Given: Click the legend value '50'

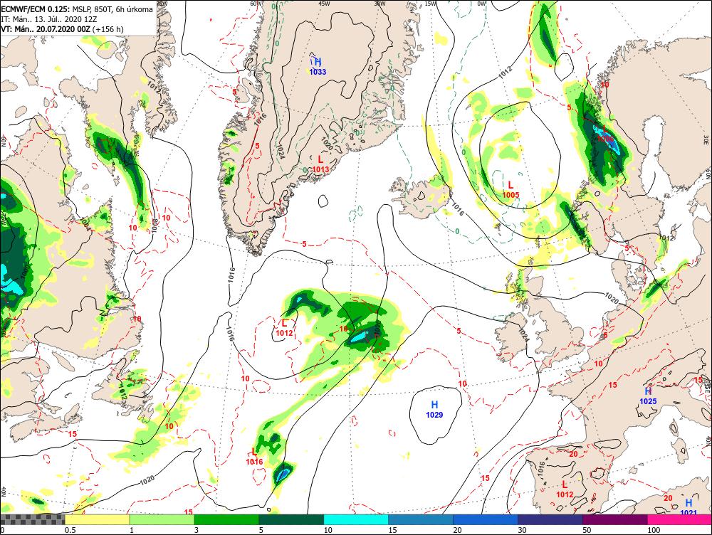Looking at the screenshot, I should click(587, 530).
